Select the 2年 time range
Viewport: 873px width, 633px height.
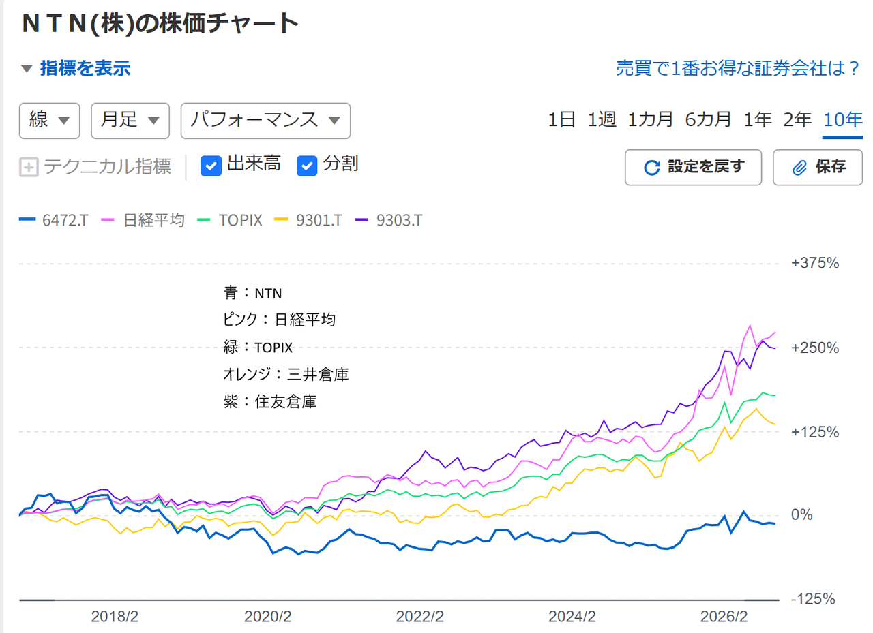[797, 120]
